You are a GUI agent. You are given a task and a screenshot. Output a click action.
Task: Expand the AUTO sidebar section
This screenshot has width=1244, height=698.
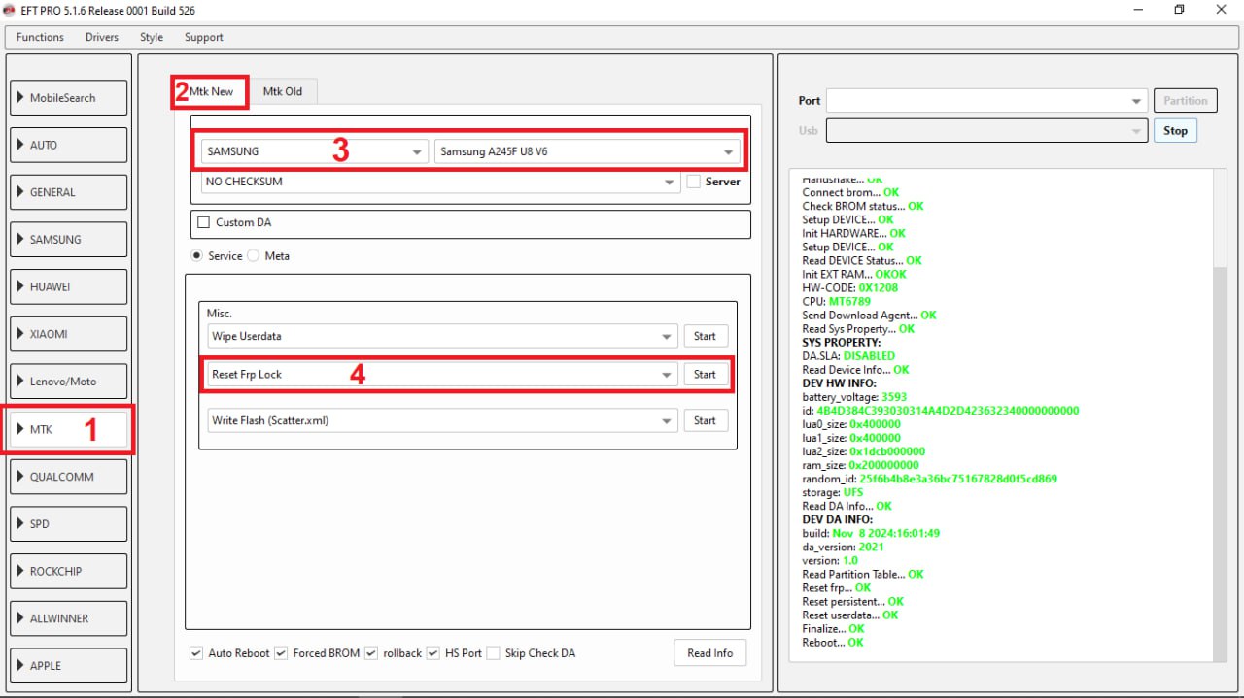68,145
